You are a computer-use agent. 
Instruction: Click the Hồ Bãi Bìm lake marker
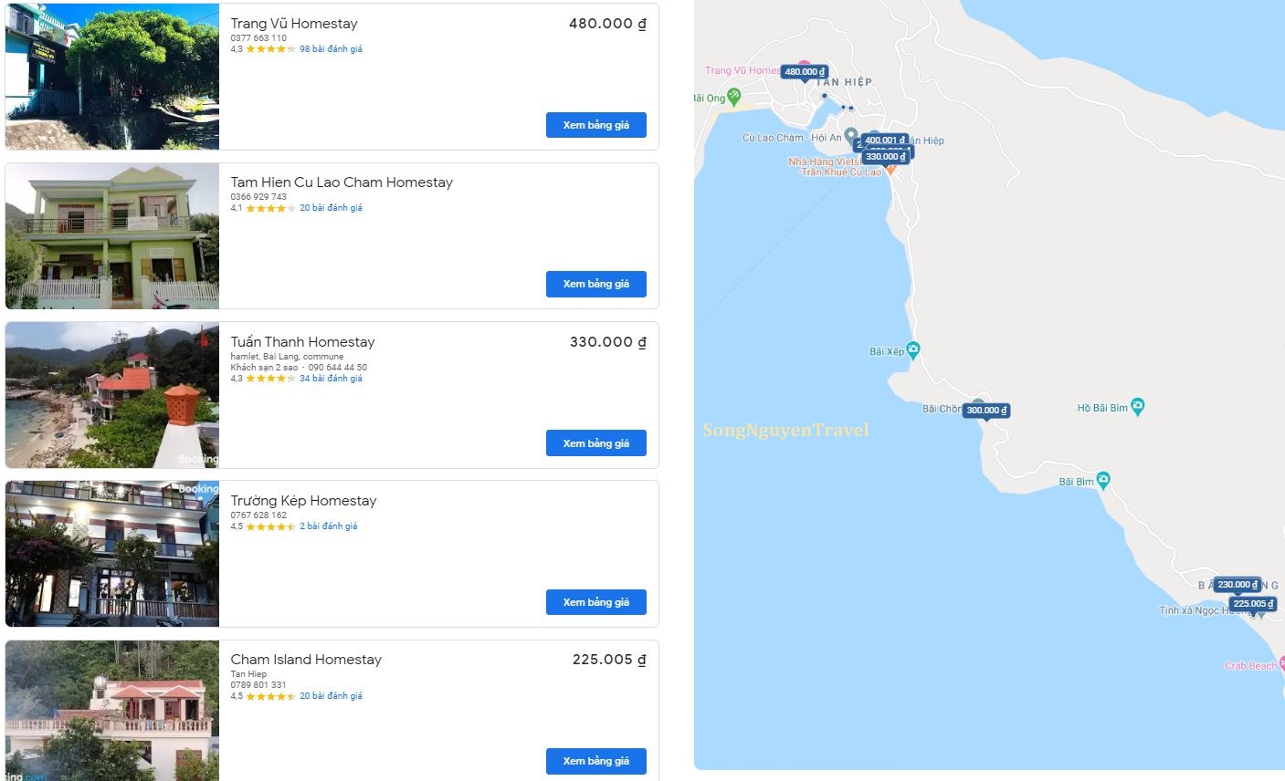tap(1136, 407)
